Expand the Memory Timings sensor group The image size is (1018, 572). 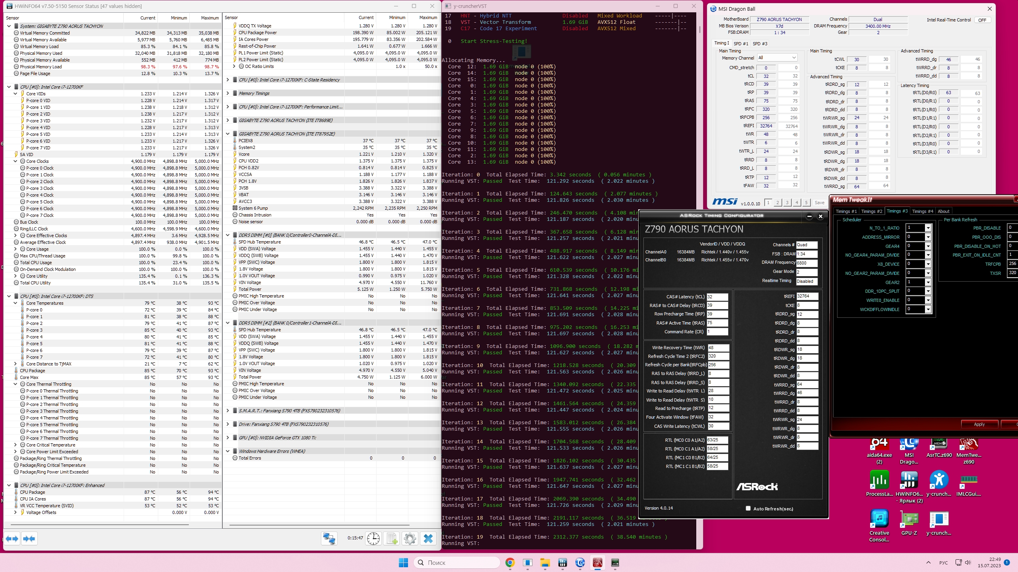point(227,93)
